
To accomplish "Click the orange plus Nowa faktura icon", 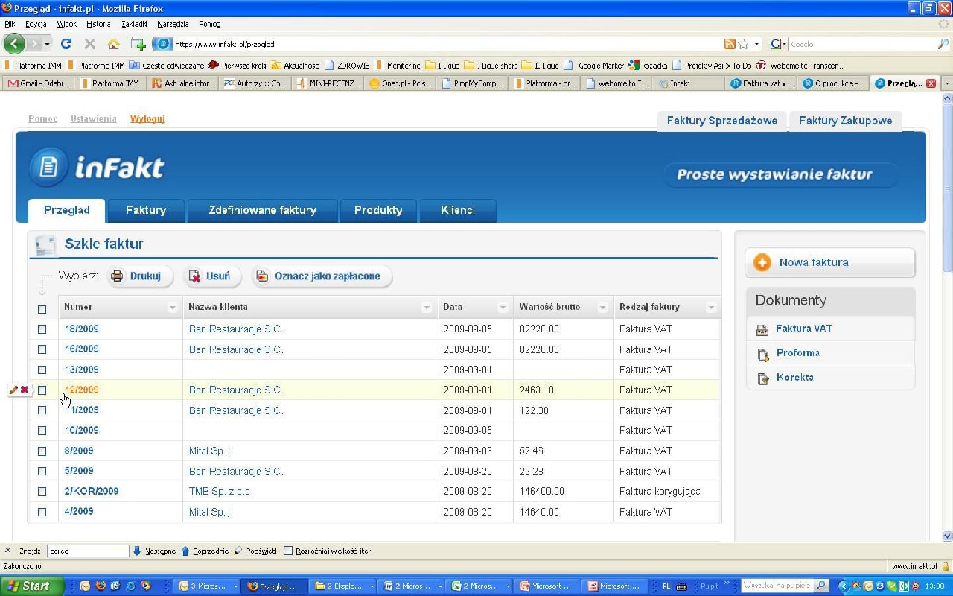I will pyautogui.click(x=762, y=262).
